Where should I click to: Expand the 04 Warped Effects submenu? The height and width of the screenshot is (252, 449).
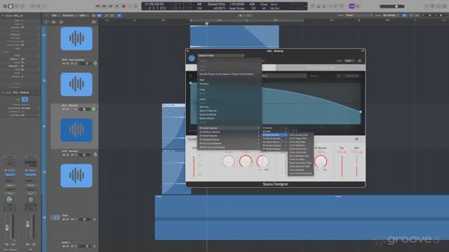[229, 139]
